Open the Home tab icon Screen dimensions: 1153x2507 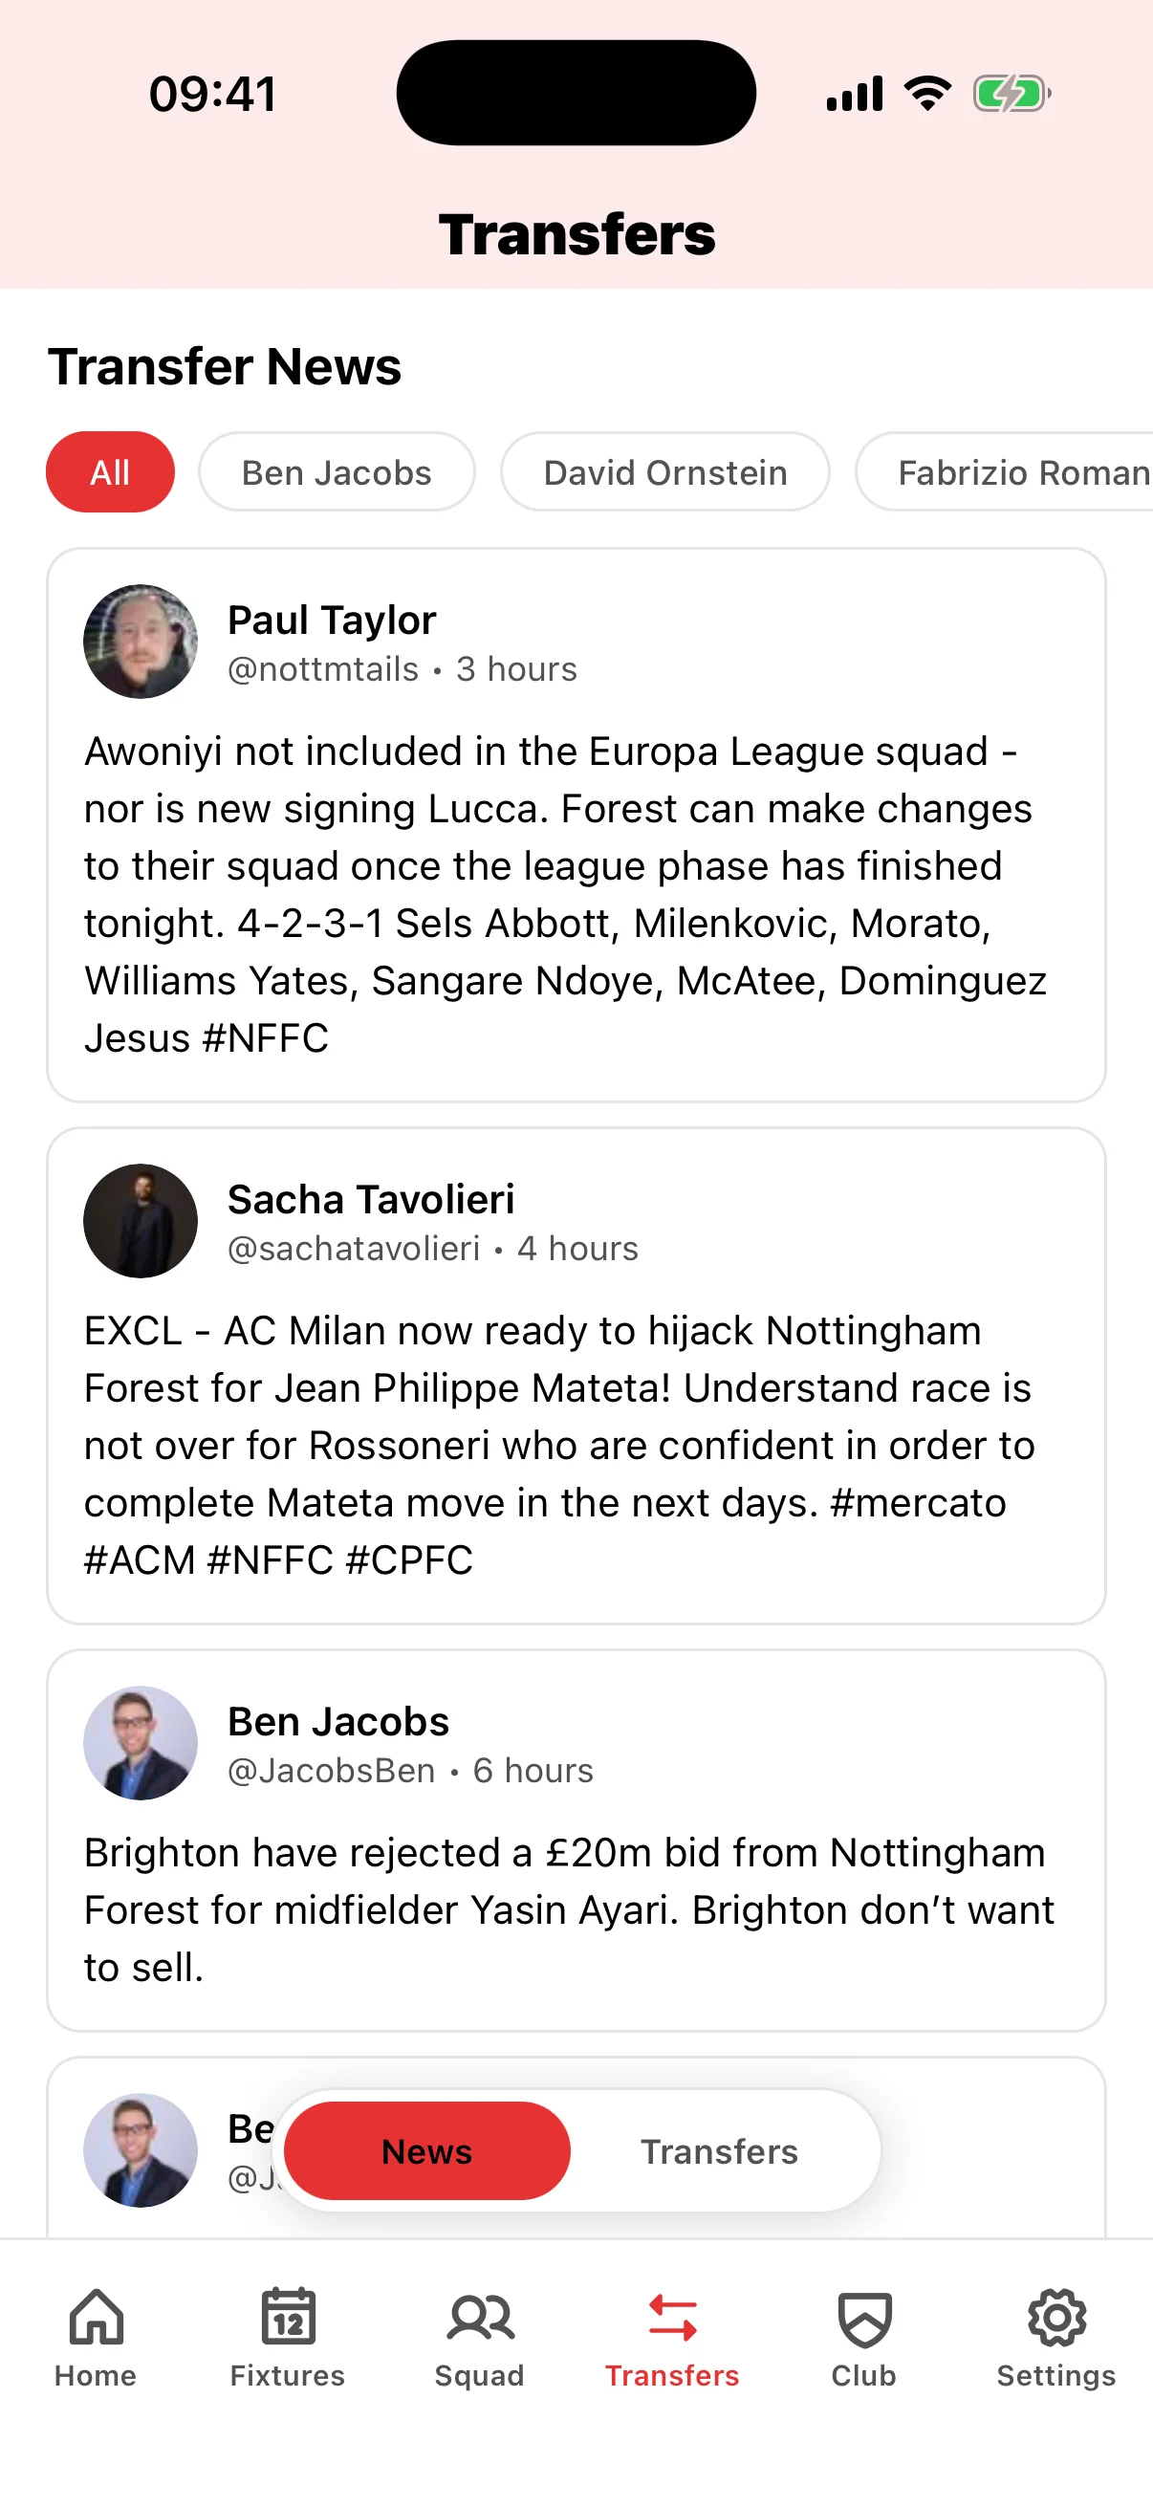[95, 2320]
